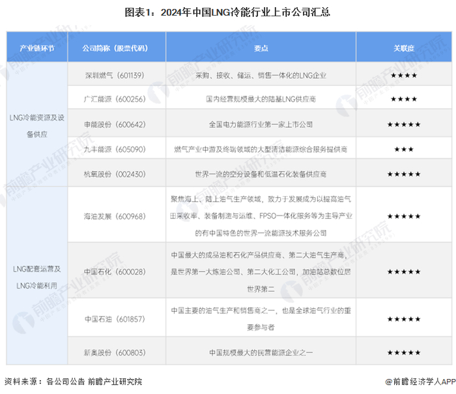Click the star rating in 杭氧股份 row
This screenshot has height=394, width=456.
[404, 174]
